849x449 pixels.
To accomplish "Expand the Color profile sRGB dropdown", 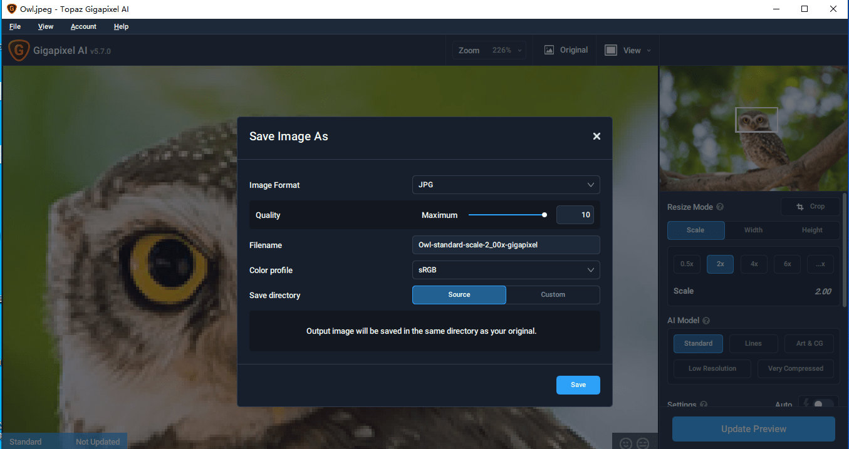I will pyautogui.click(x=506, y=270).
